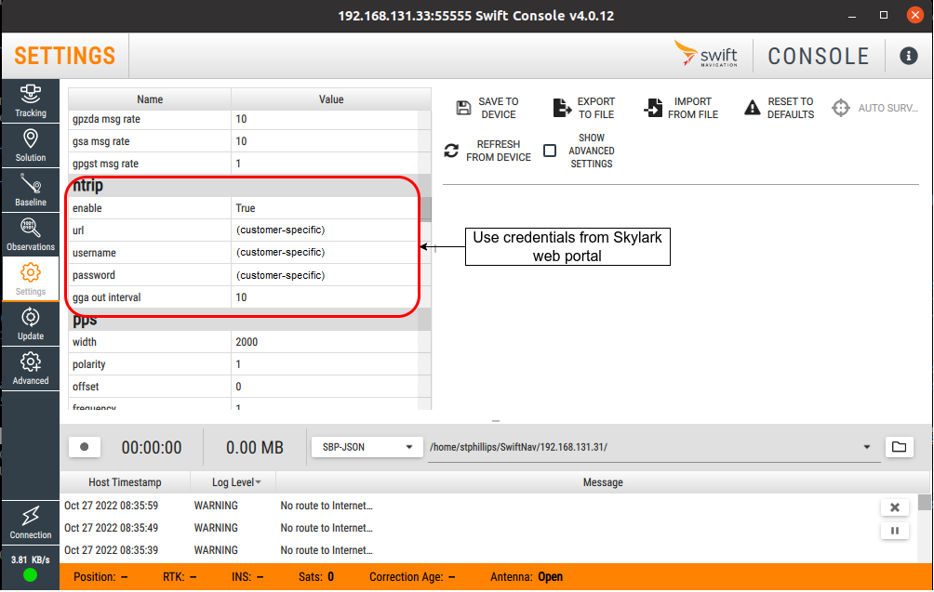Open the Update section
The height and width of the screenshot is (592, 934).
[30, 323]
